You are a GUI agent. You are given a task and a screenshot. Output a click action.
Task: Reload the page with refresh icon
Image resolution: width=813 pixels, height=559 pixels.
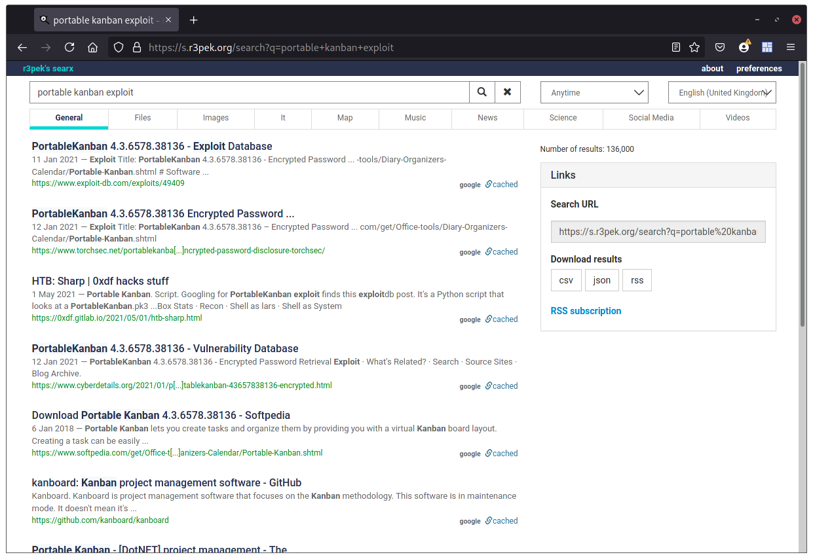(x=69, y=47)
